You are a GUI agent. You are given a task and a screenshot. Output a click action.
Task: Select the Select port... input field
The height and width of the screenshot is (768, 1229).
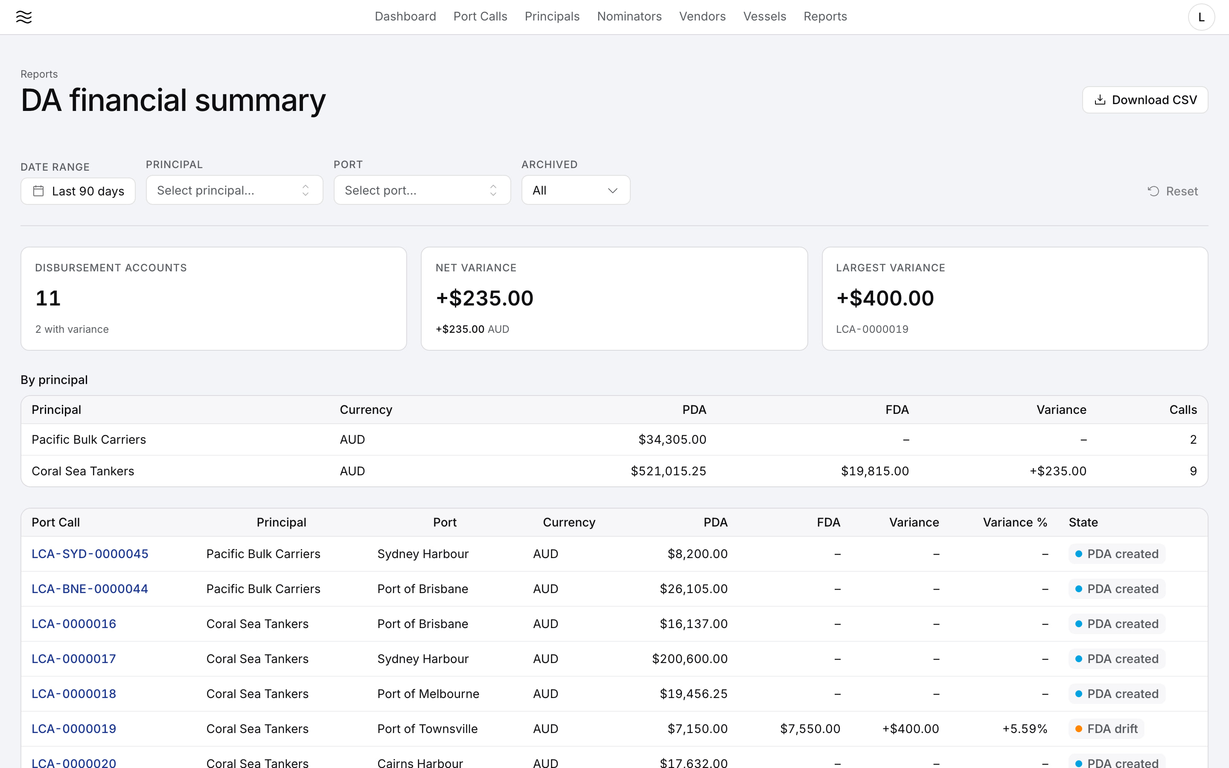(x=422, y=190)
